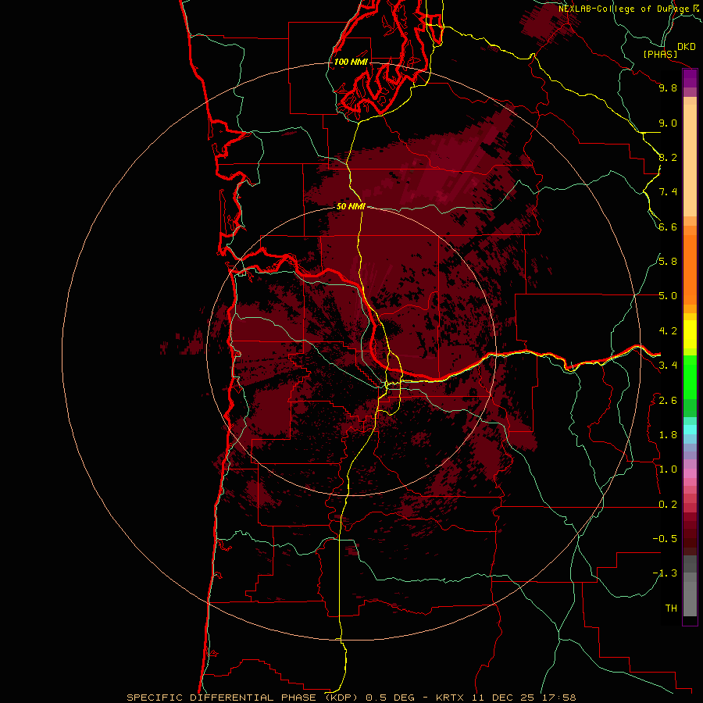Viewport: 703px width, 703px height.
Task: Click the KRTX radar site identifier
Action: (451, 698)
